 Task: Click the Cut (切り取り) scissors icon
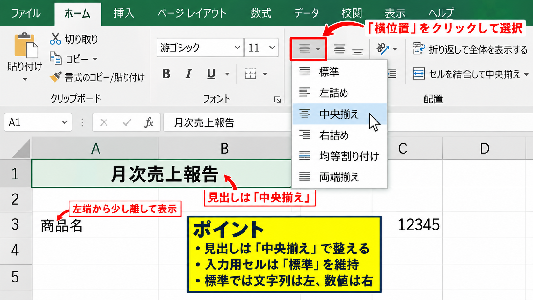[x=55, y=39]
